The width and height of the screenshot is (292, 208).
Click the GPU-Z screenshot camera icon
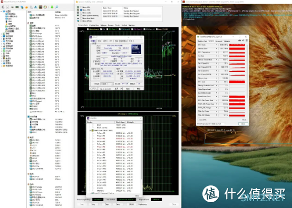pos(240,40)
